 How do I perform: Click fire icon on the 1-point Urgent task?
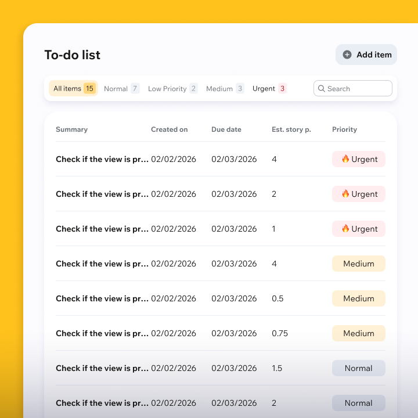pyautogui.click(x=345, y=229)
